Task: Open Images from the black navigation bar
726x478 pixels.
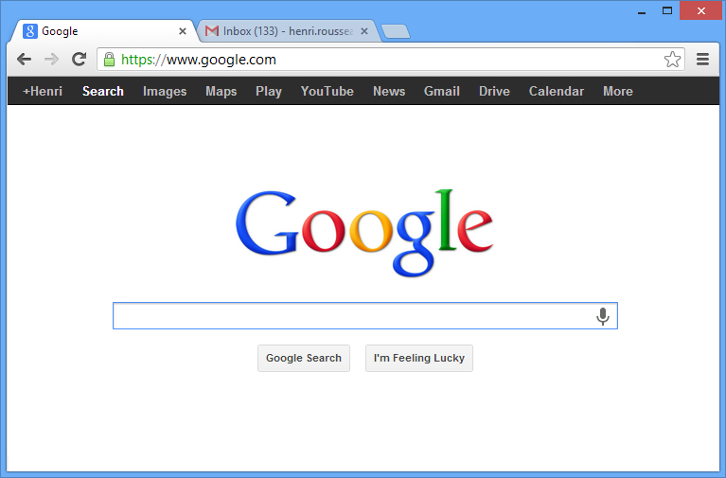Action: [x=165, y=91]
